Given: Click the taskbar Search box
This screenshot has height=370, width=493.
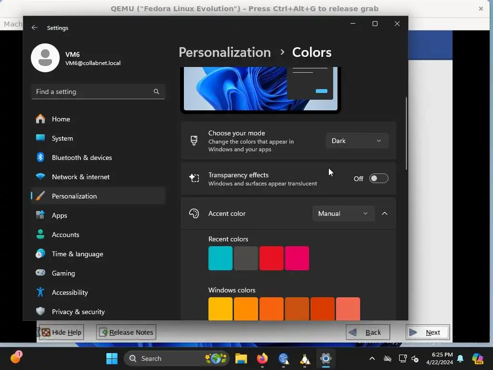Looking at the screenshot, I should click(x=177, y=358).
